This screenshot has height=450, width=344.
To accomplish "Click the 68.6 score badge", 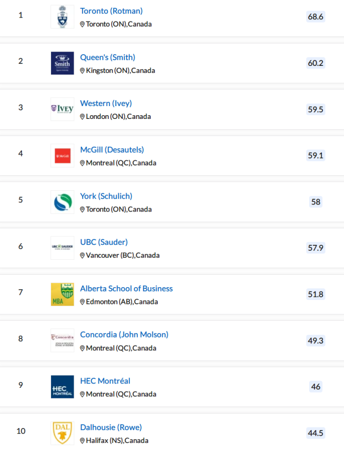I will tap(316, 17).
